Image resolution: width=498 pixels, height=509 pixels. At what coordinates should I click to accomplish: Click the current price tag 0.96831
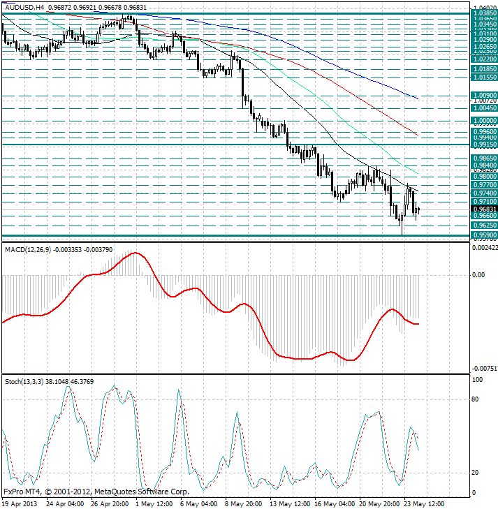(484, 209)
